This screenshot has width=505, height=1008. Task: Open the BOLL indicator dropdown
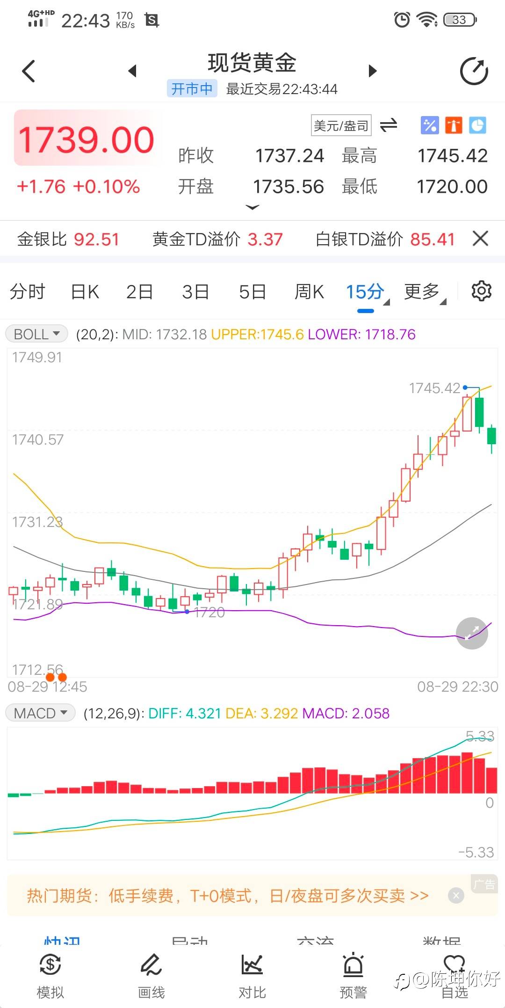[36, 334]
